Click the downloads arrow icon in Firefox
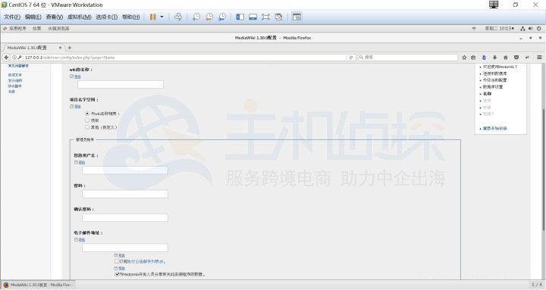 pos(494,58)
